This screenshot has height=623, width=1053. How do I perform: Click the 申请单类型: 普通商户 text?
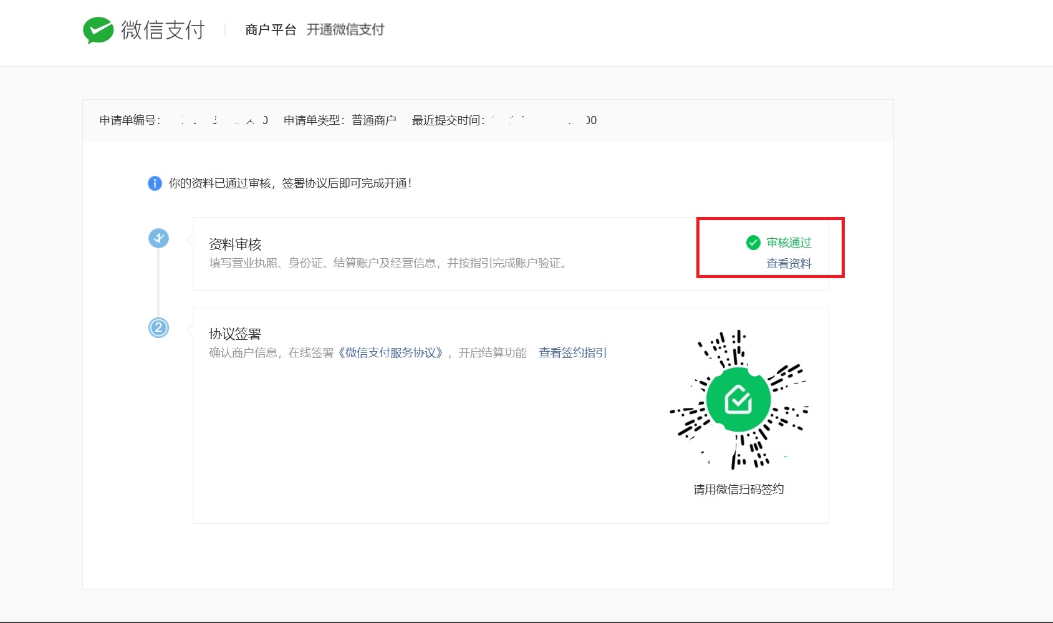(340, 120)
